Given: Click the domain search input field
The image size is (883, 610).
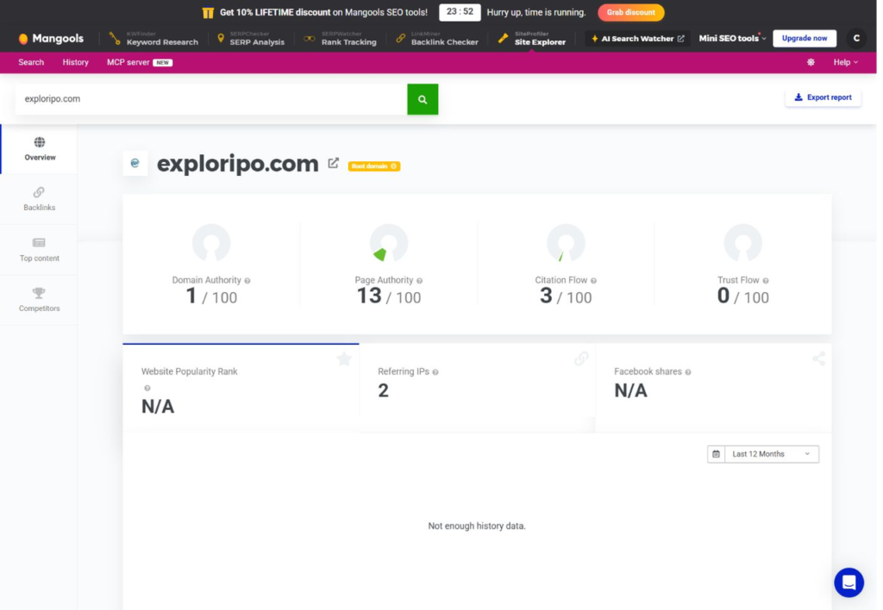Looking at the screenshot, I should (211, 99).
